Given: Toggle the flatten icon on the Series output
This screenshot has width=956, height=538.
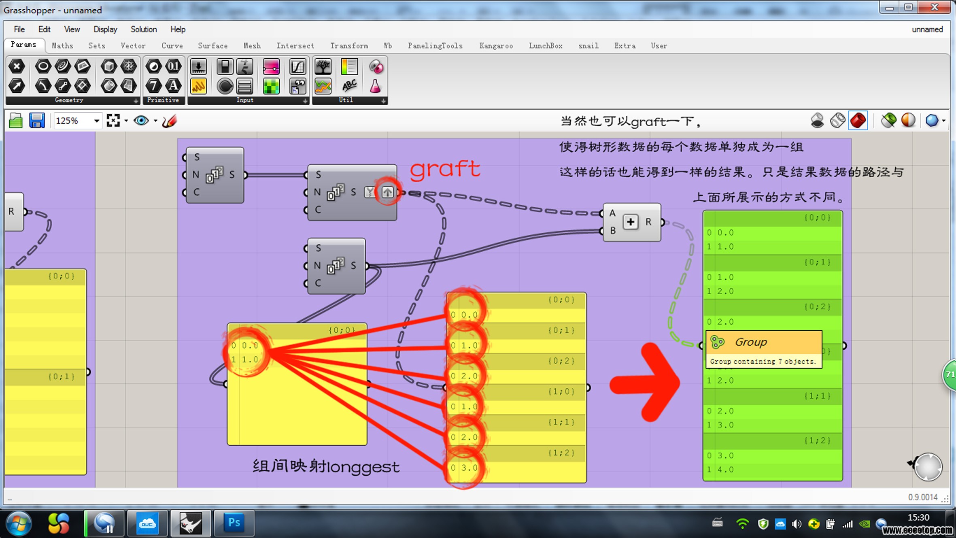Looking at the screenshot, I should click(370, 192).
